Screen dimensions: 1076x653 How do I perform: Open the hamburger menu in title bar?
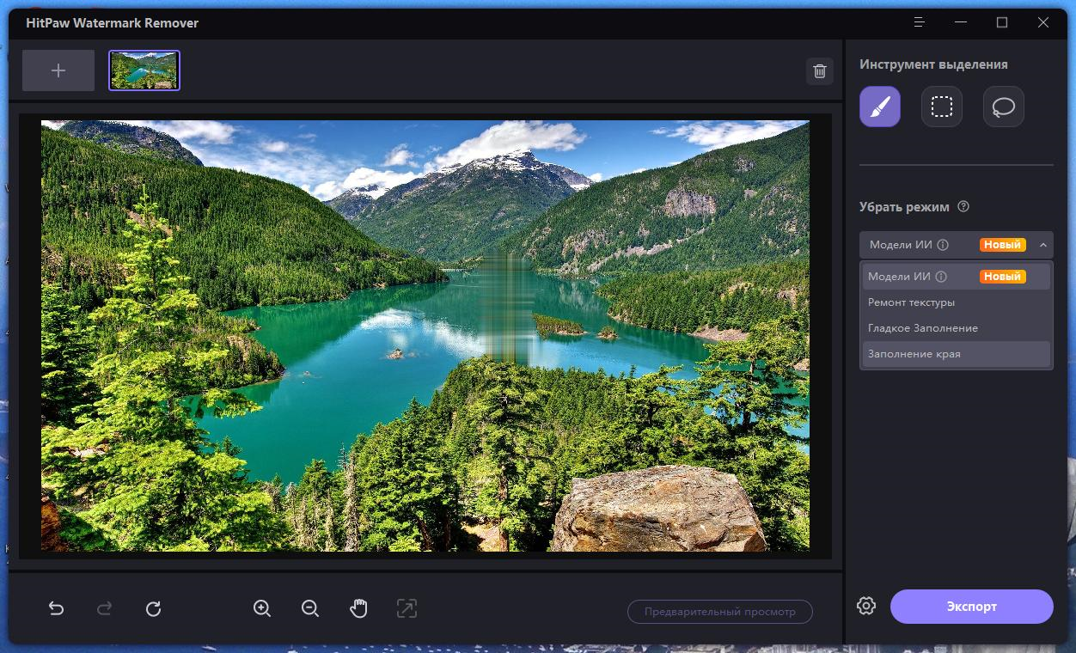pyautogui.click(x=920, y=22)
